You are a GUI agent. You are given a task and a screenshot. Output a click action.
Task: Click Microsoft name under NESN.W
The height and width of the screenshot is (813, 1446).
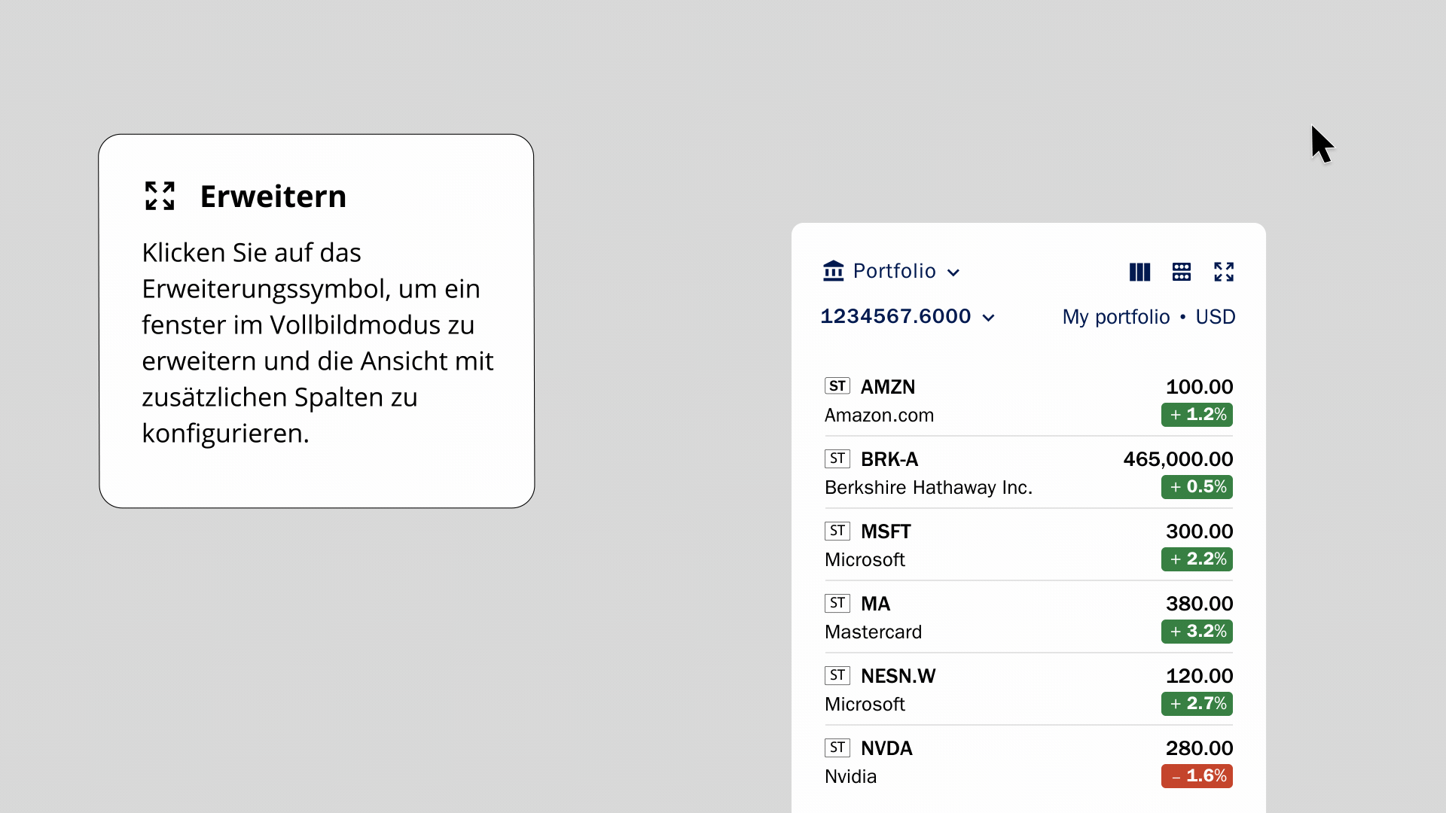(865, 705)
